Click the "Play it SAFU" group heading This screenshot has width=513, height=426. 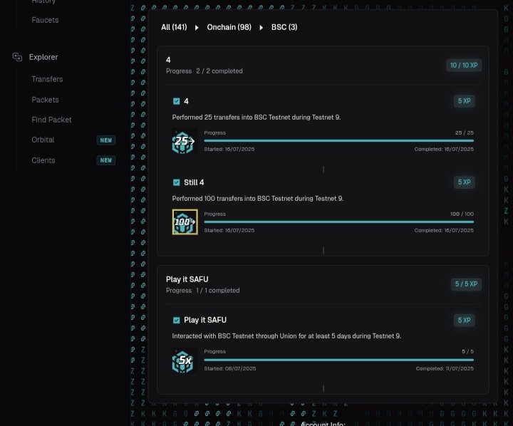click(x=187, y=279)
